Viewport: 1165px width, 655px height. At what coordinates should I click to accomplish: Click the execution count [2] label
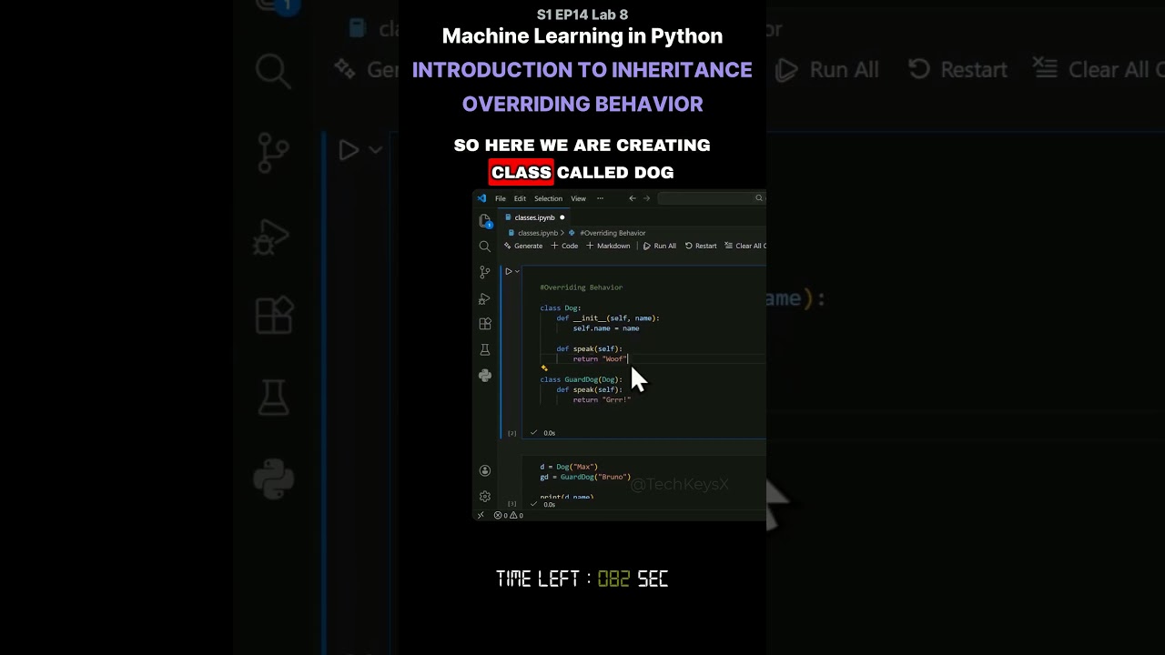tap(512, 433)
